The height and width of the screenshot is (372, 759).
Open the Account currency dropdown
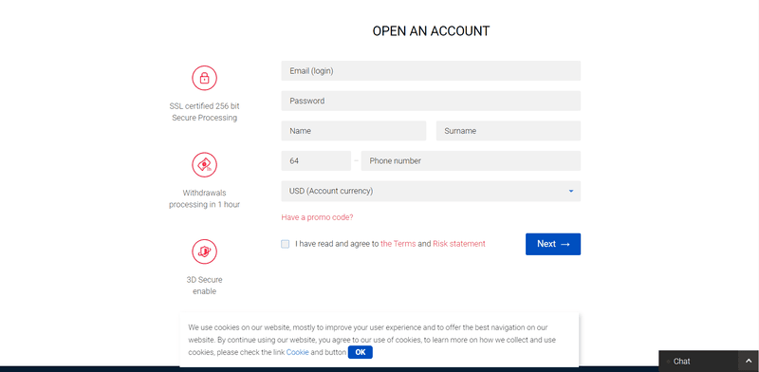point(431,191)
